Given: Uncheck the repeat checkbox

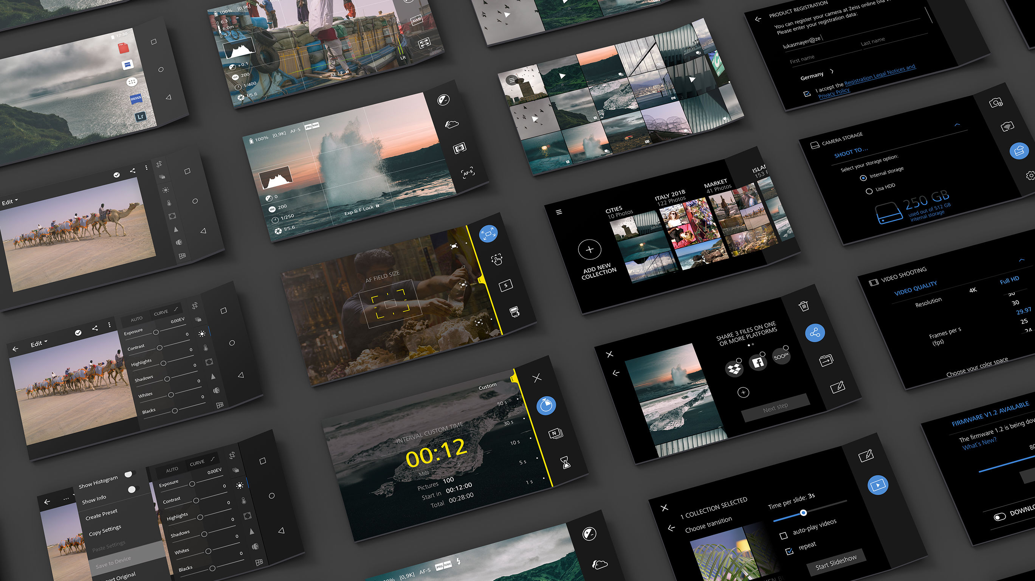Looking at the screenshot, I should click(x=790, y=551).
